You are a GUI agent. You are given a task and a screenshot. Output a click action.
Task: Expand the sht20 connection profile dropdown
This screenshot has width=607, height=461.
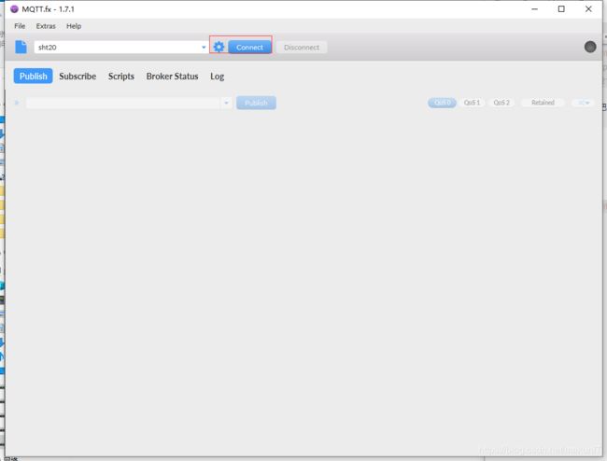coord(204,48)
